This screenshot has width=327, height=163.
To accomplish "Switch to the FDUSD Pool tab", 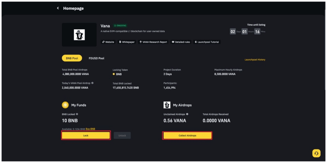I will 97,58.
